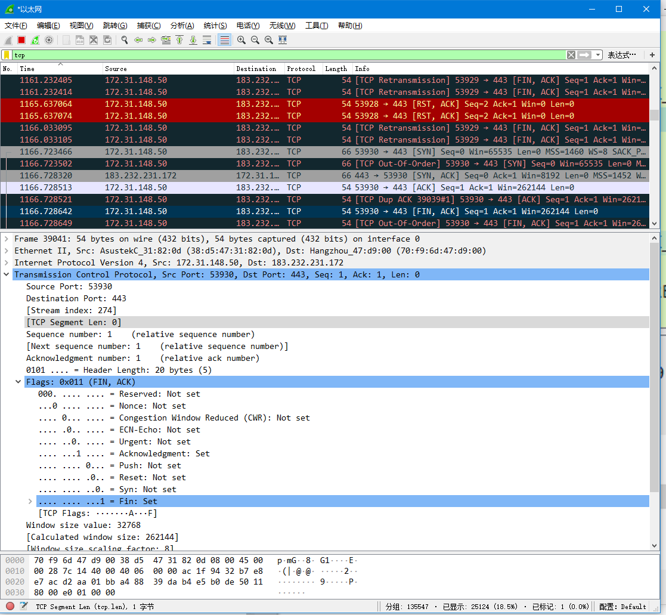Expand the Ethernet II tree node
Screen dimensions: 666x615
tap(7, 251)
